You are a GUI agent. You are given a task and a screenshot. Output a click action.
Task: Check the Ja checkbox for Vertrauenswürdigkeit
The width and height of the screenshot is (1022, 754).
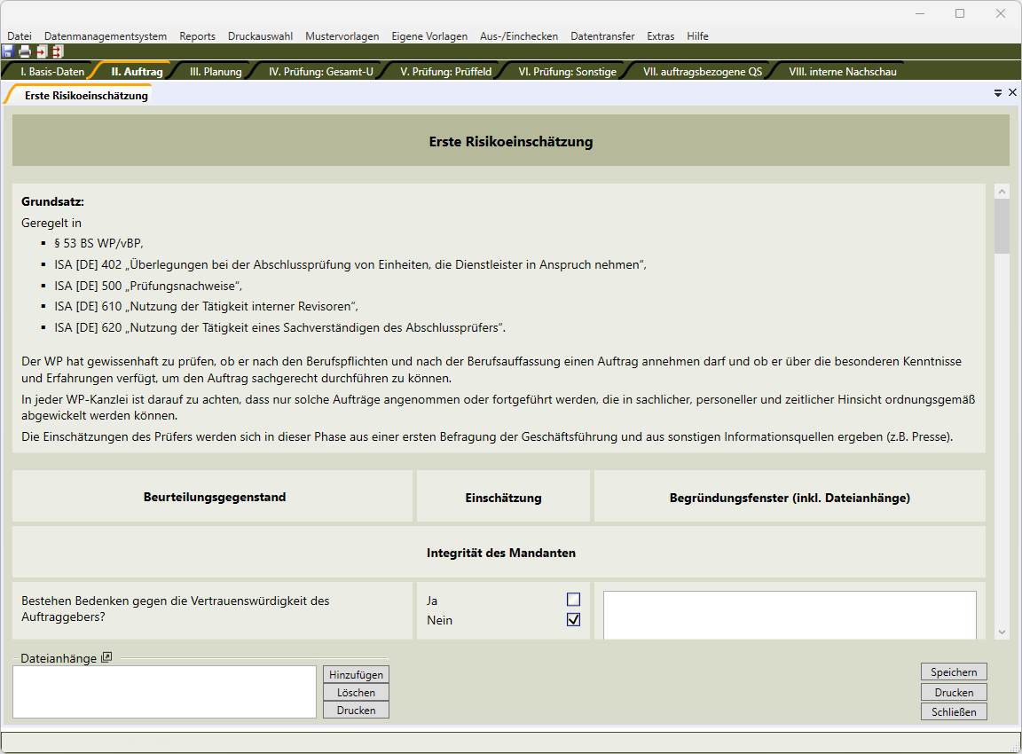pos(573,600)
